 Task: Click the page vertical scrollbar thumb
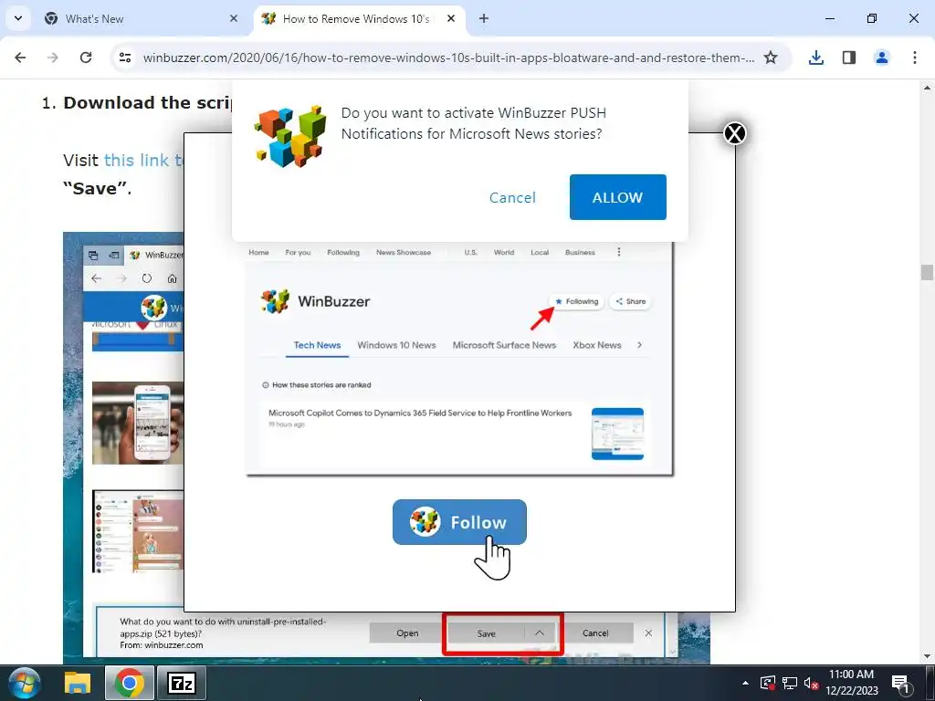pos(927,272)
